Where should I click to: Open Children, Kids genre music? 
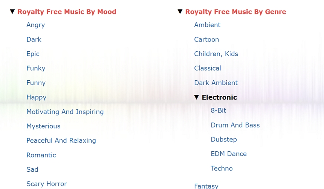[x=216, y=54]
